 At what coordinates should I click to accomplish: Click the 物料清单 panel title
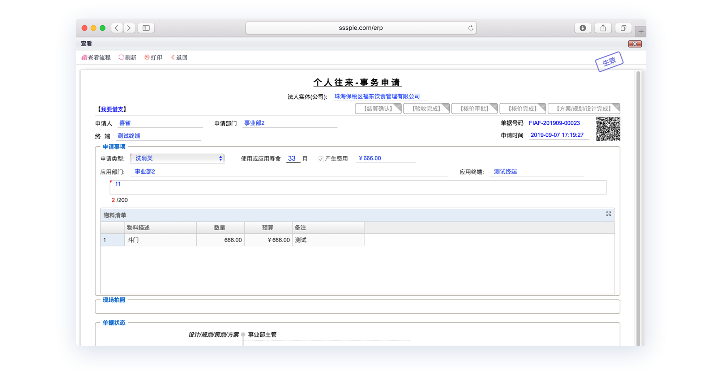pos(115,216)
